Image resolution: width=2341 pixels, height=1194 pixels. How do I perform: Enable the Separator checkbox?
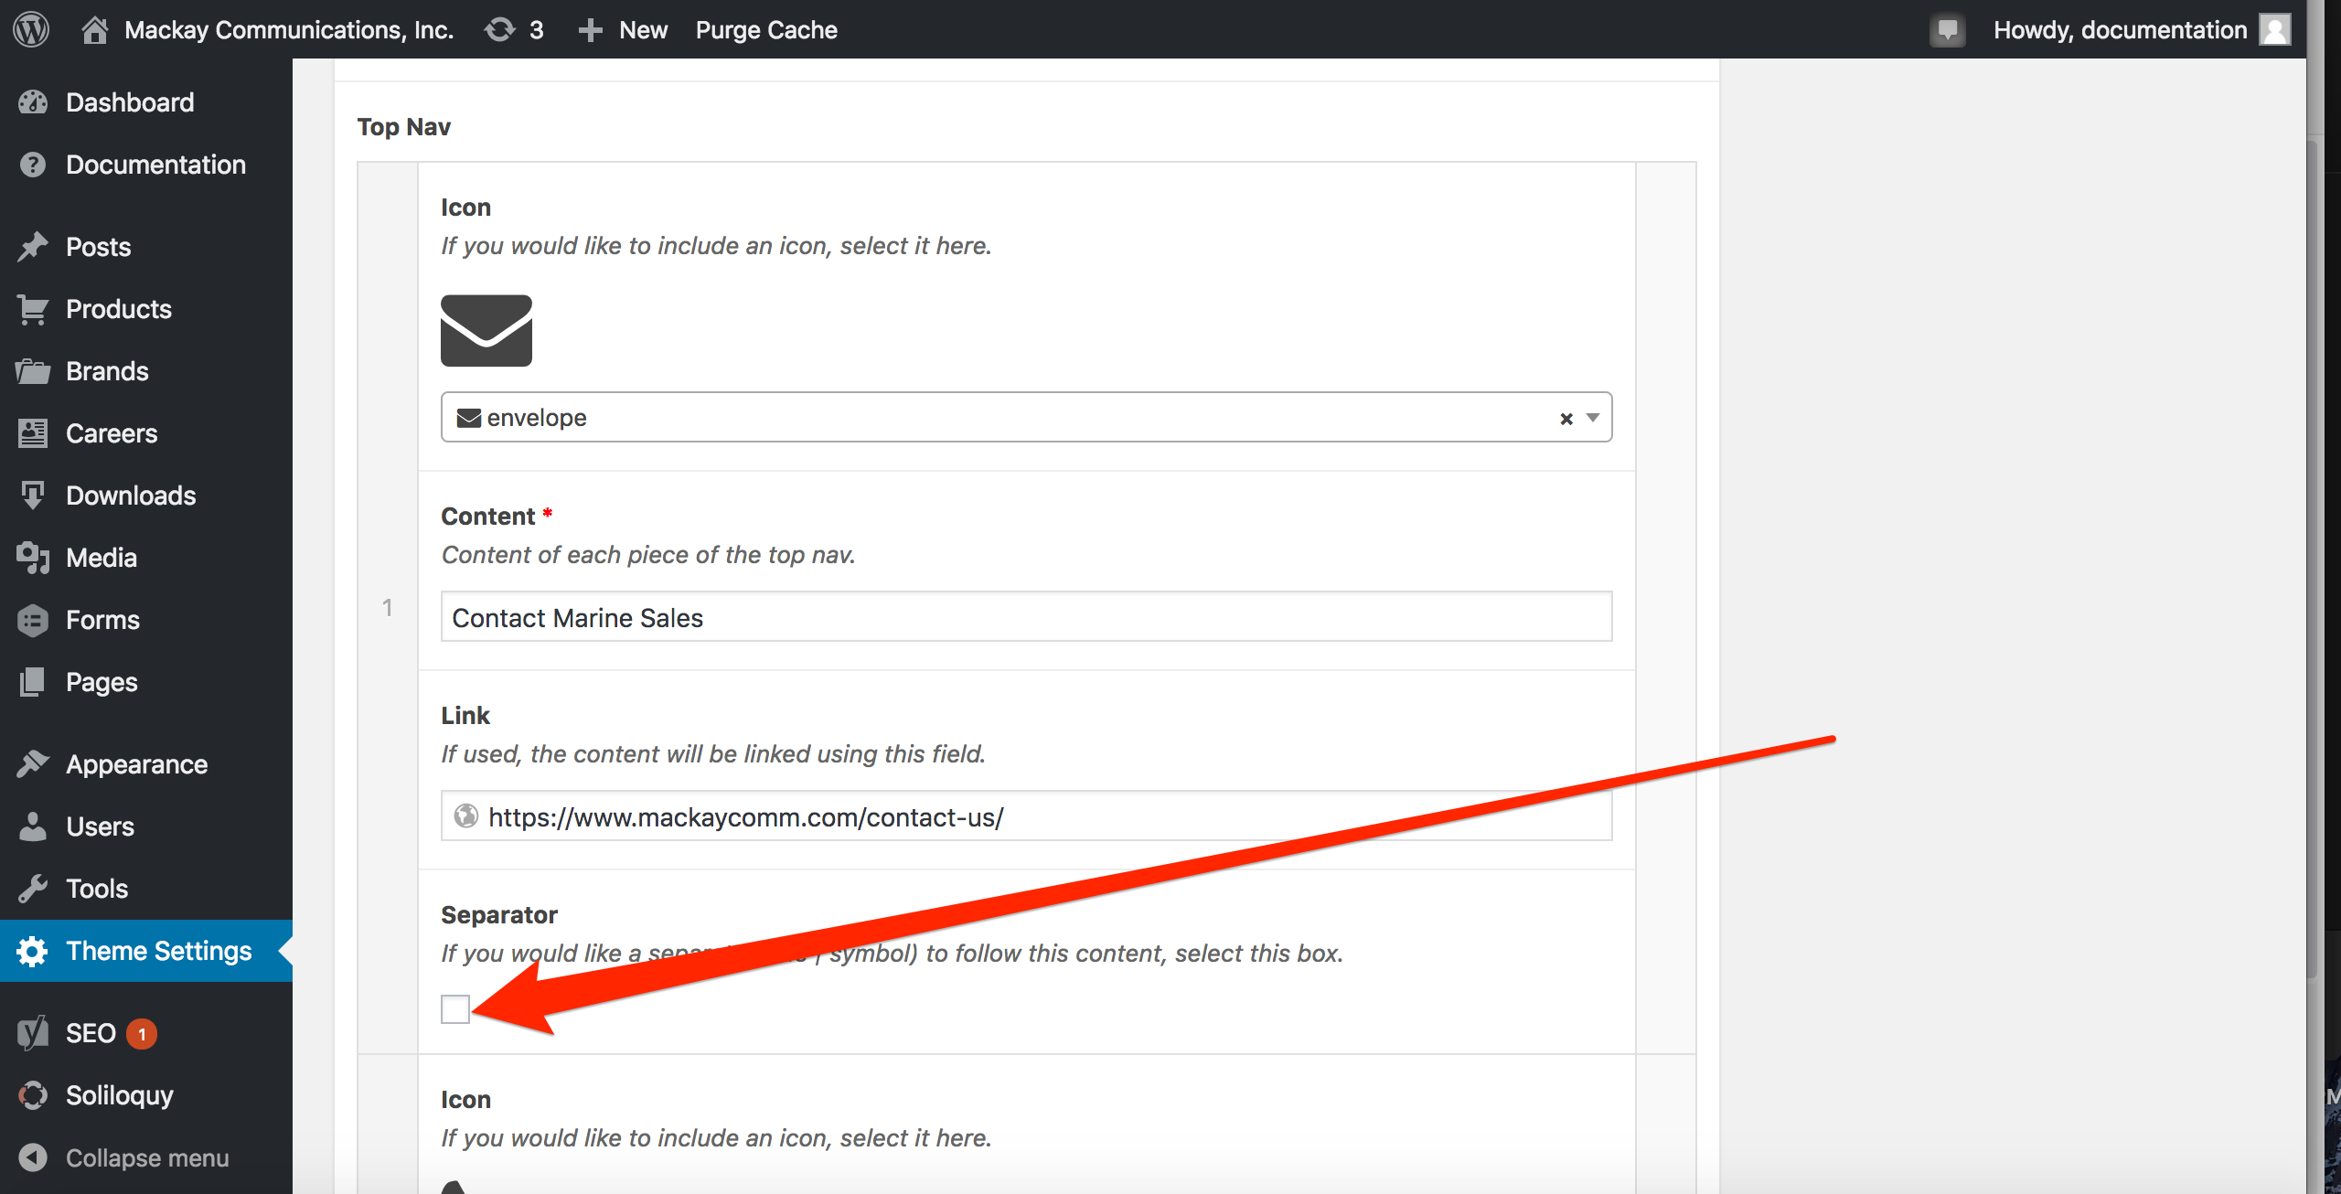click(x=454, y=1009)
